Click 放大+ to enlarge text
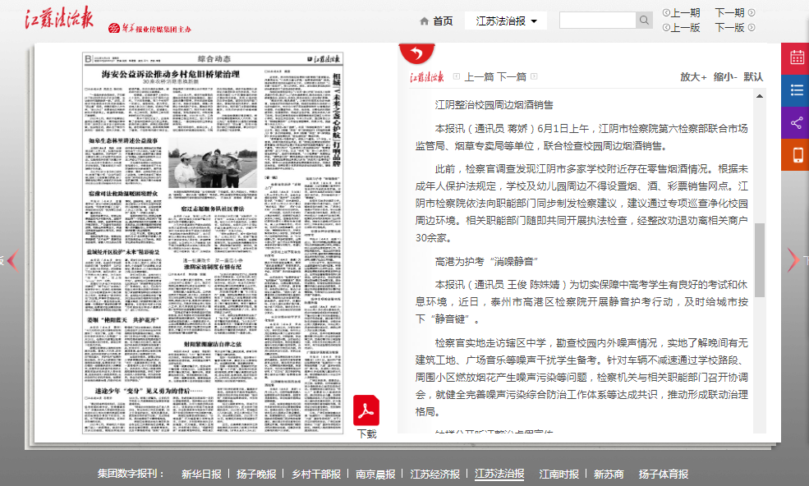This screenshot has width=809, height=486. coord(693,77)
